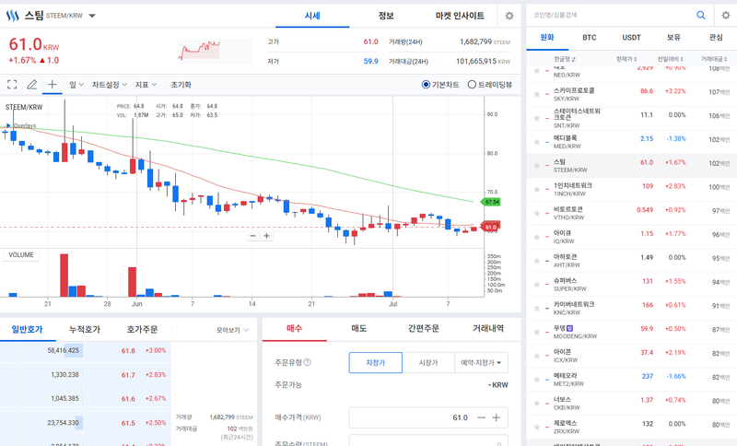Toggle fullscreen chart icon
Screen dimensions: 737x446
point(12,85)
